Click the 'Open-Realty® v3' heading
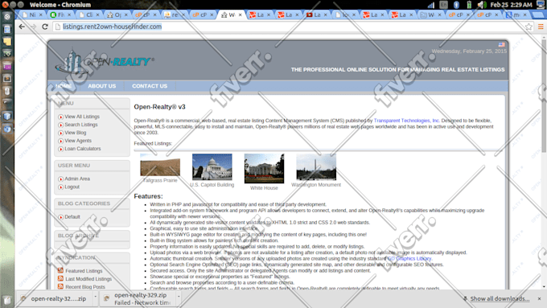This screenshot has width=547, height=308. 159,107
